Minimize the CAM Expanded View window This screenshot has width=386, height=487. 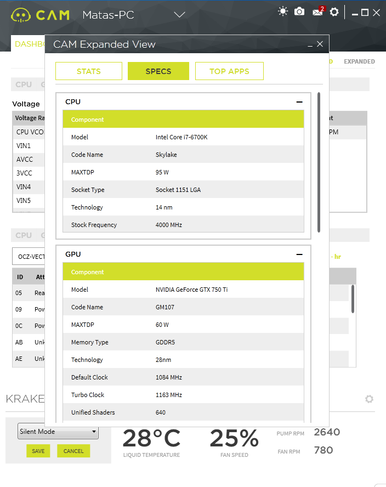click(x=310, y=46)
